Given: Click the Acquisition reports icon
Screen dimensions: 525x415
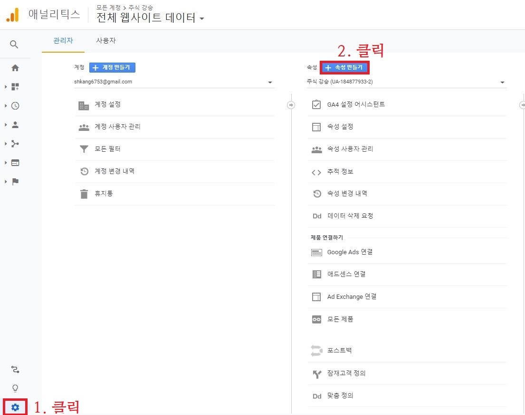Looking at the screenshot, I should pyautogui.click(x=16, y=144).
